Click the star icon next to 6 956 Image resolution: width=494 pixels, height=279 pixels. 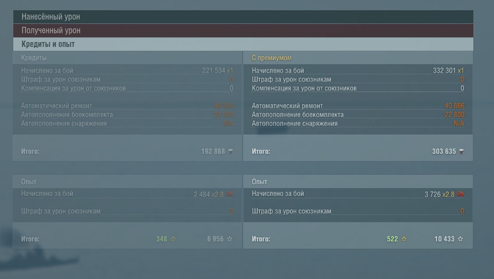(x=230, y=239)
